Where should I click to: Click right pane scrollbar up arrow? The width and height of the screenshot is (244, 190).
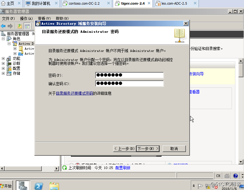tap(241, 61)
